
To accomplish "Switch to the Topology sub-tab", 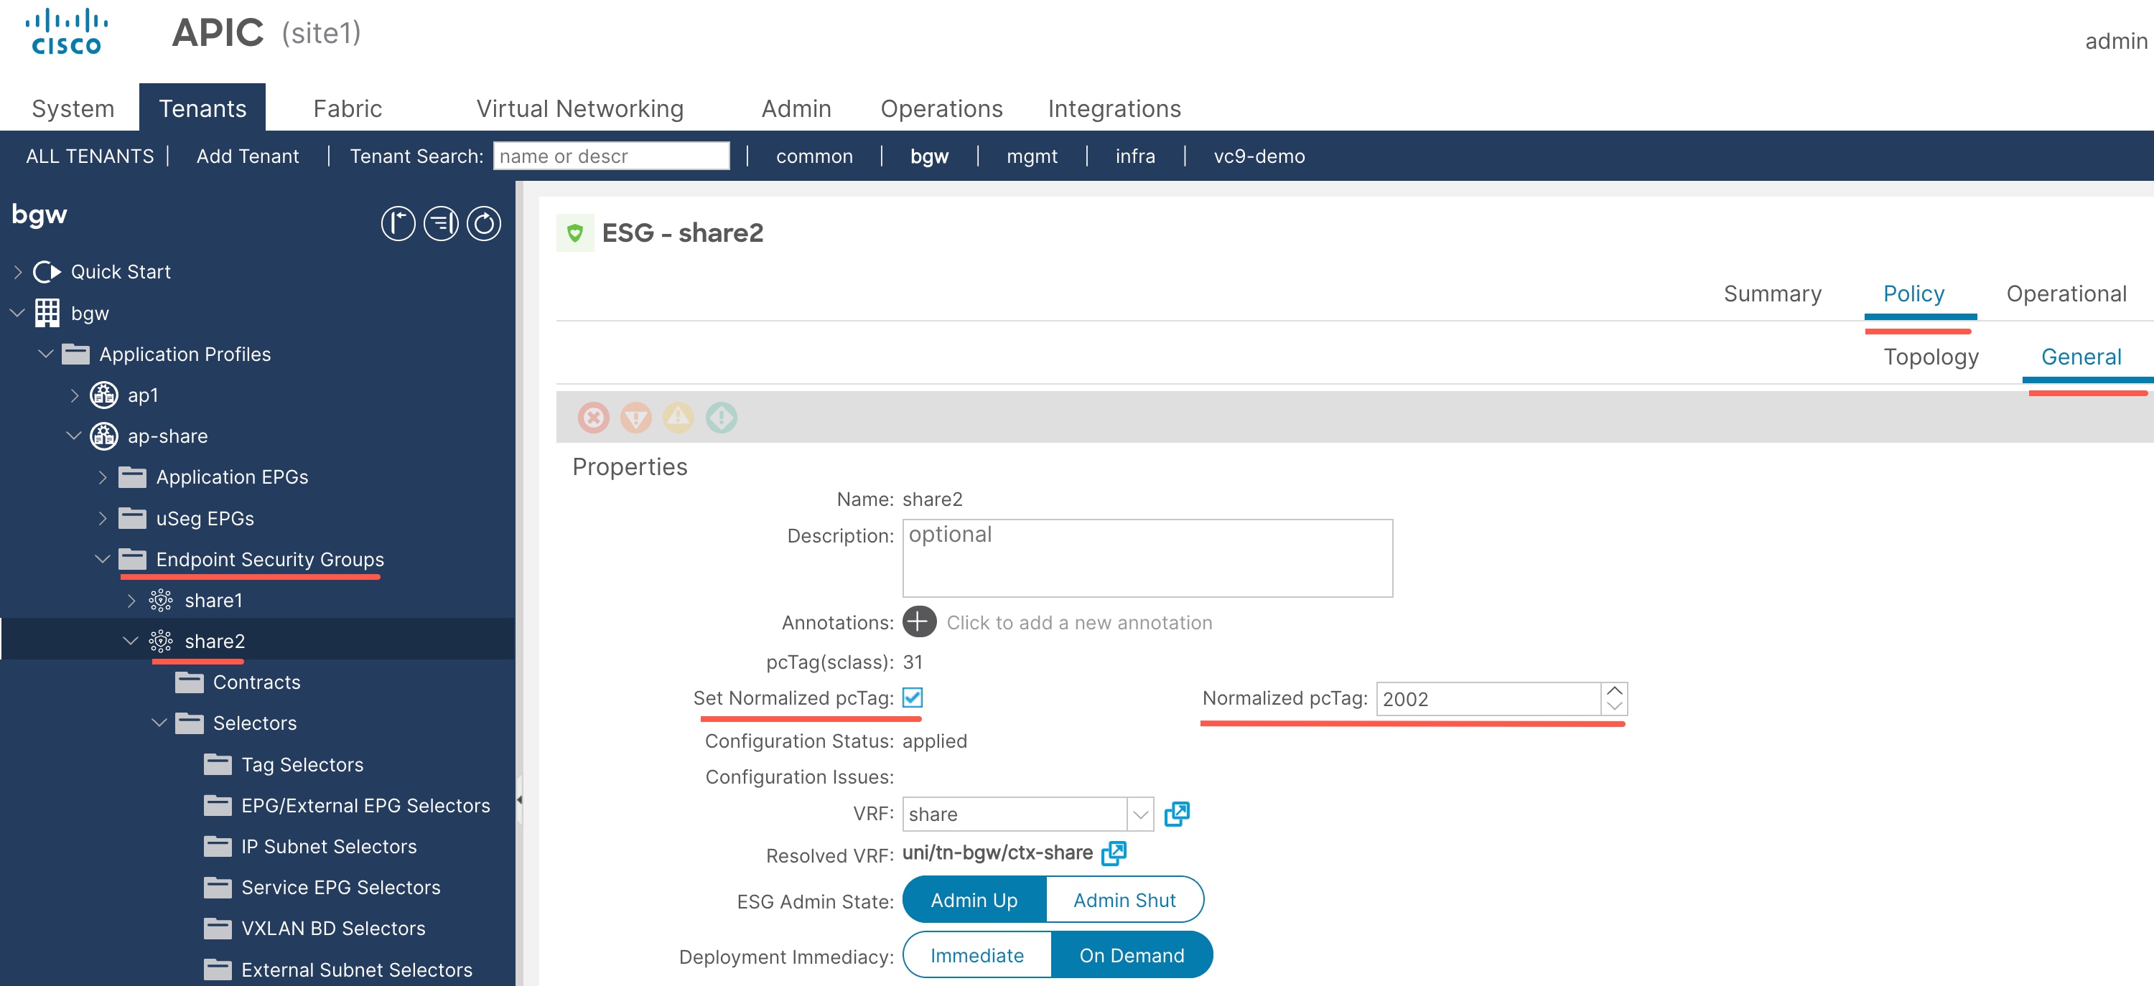I will [1931, 357].
